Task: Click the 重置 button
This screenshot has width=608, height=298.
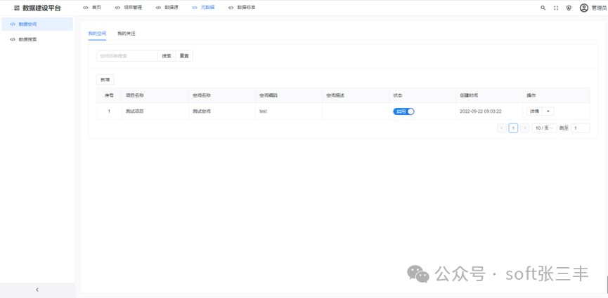Action: [184, 56]
